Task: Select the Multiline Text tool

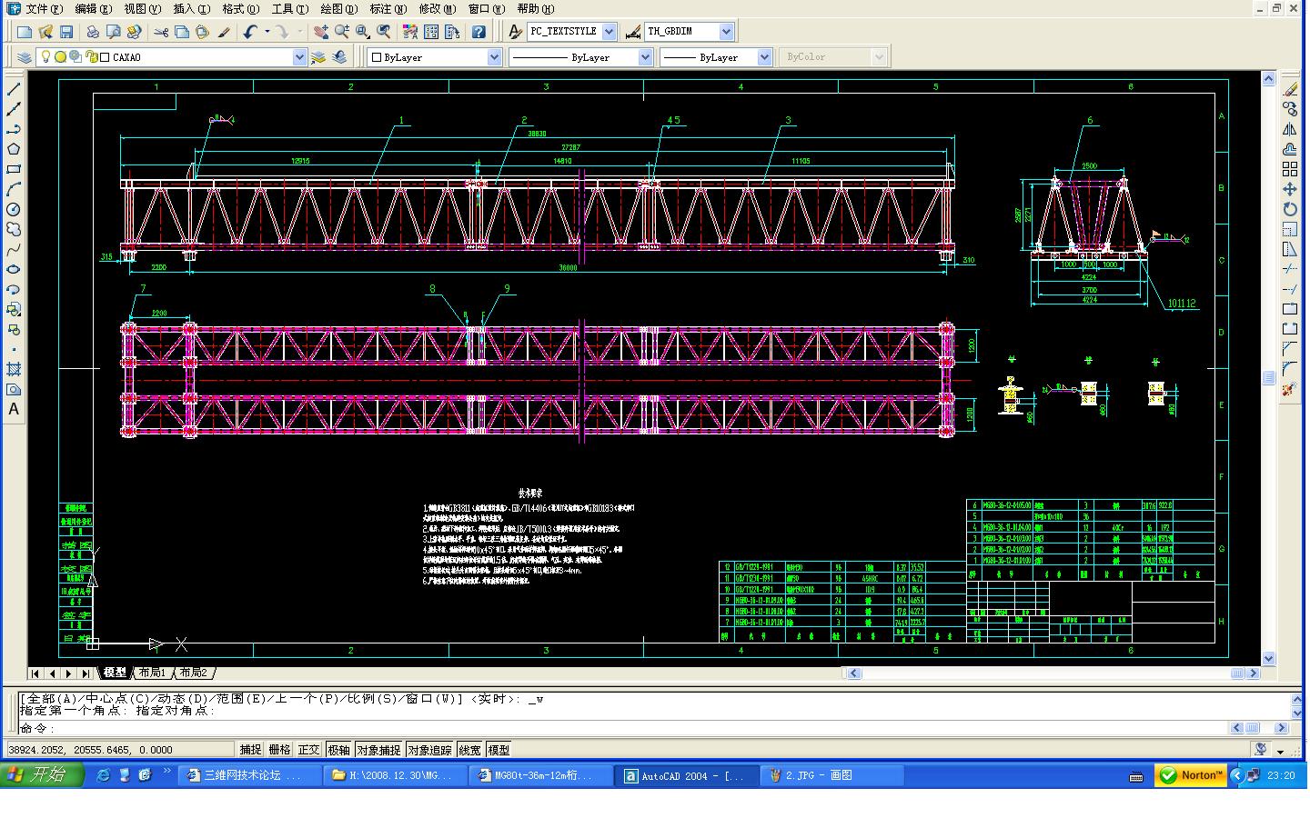Action: [14, 410]
